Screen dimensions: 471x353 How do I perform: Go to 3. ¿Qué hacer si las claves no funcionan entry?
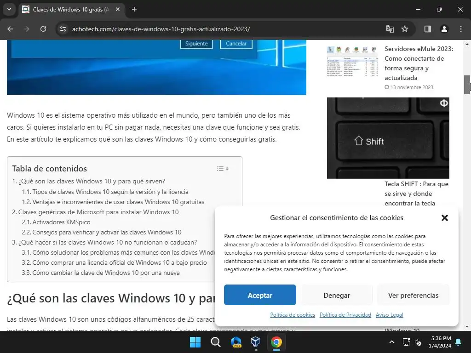104,242
